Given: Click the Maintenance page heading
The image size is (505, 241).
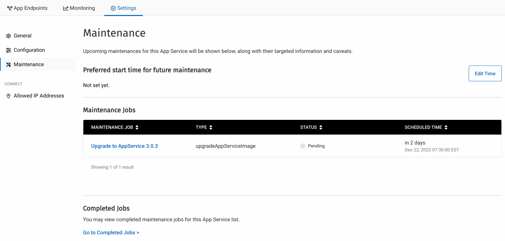Looking at the screenshot, I should pos(114,33).
